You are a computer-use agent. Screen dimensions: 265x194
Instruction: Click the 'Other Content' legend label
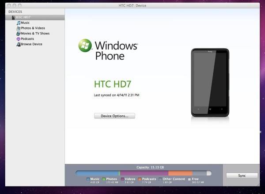174,179
